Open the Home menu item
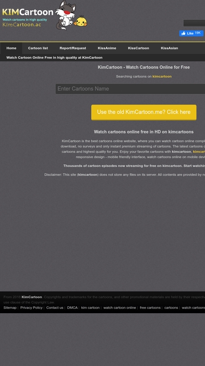This screenshot has width=205, height=366. coord(11,48)
